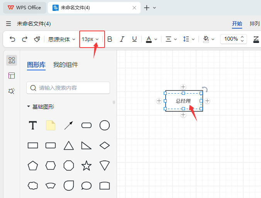Expand the new tab dropdown chevron
The height and width of the screenshot is (198, 261).
(154, 8)
